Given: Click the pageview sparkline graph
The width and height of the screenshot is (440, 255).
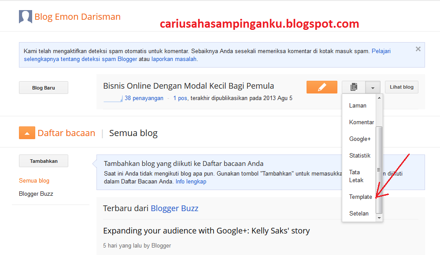Looking at the screenshot, I should point(113,98).
